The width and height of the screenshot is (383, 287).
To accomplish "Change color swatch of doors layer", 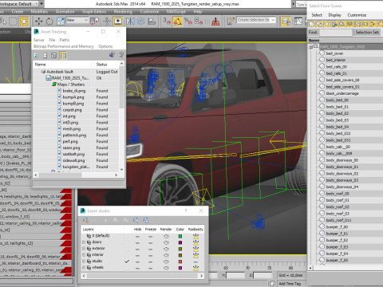I will (x=180, y=242).
